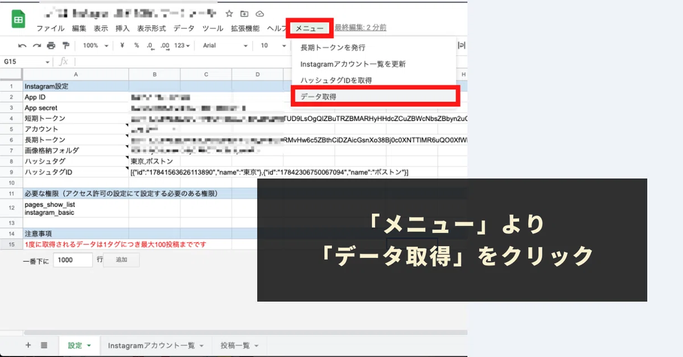The image size is (683, 357).
Task: Choose ハッシュタグIDを取得 menu item
Action: point(374,80)
